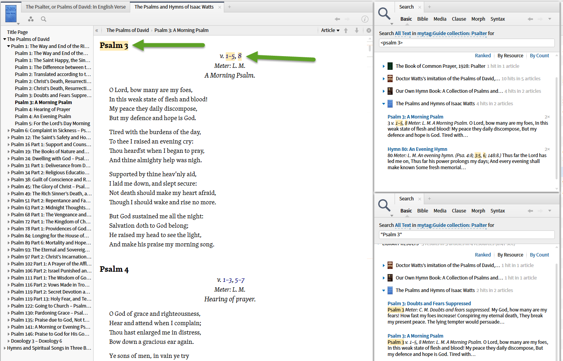Click the visual filters dots icon

click(x=31, y=19)
